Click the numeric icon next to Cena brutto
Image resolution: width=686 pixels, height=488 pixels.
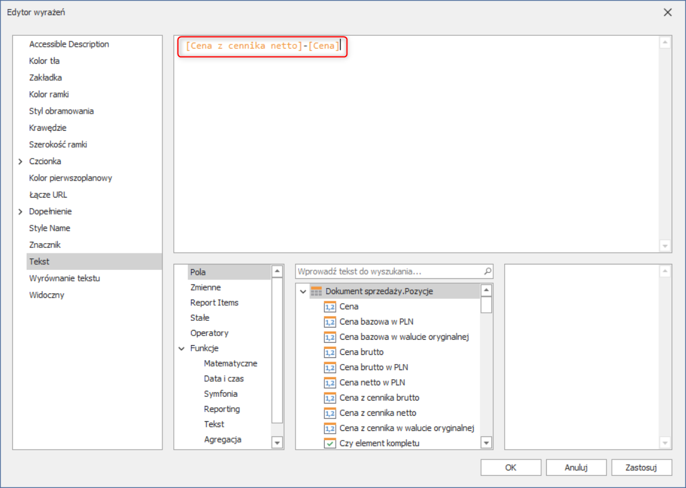coord(330,352)
